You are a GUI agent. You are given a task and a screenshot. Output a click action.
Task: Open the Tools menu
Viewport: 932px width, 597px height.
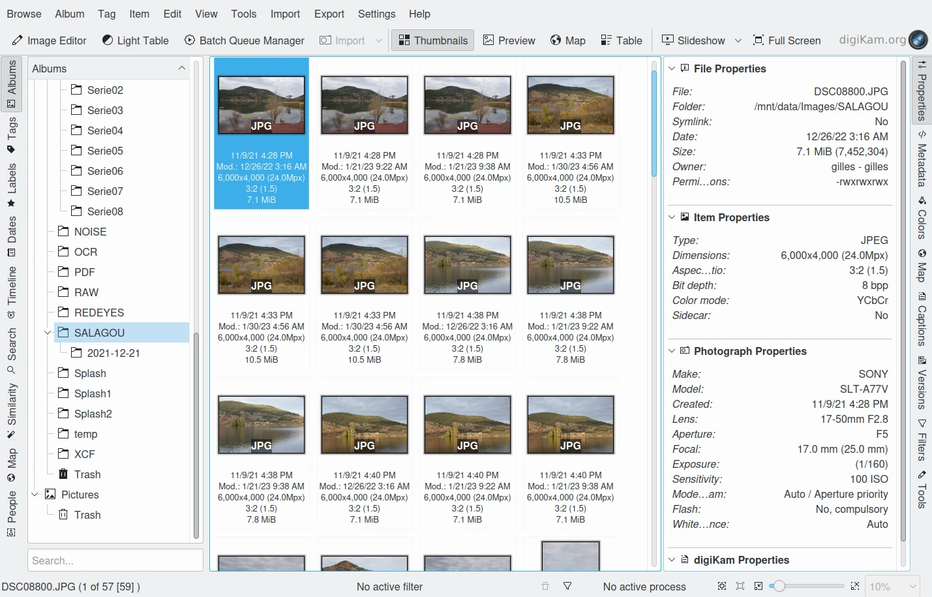click(243, 14)
